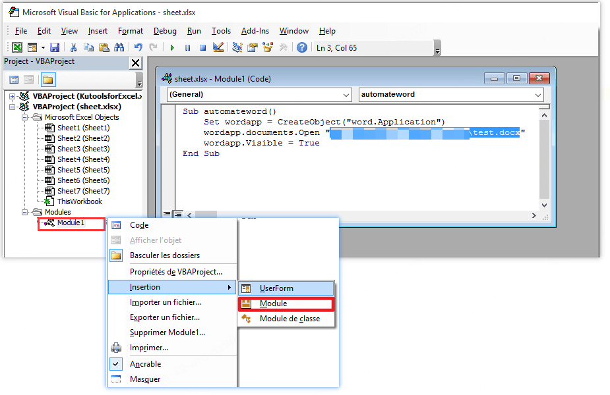
Task: Run the macro with the green play icon
Action: click(172, 48)
